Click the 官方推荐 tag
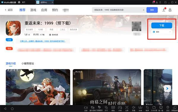The width and height of the screenshot is (178, 112). click(x=29, y=29)
